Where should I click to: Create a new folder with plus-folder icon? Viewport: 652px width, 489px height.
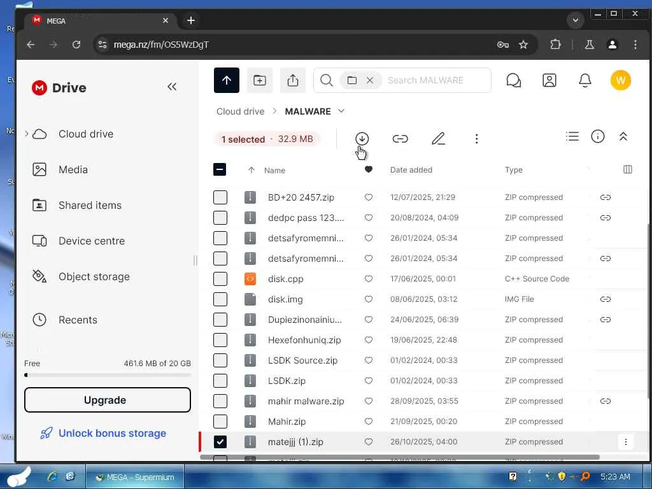click(x=260, y=80)
